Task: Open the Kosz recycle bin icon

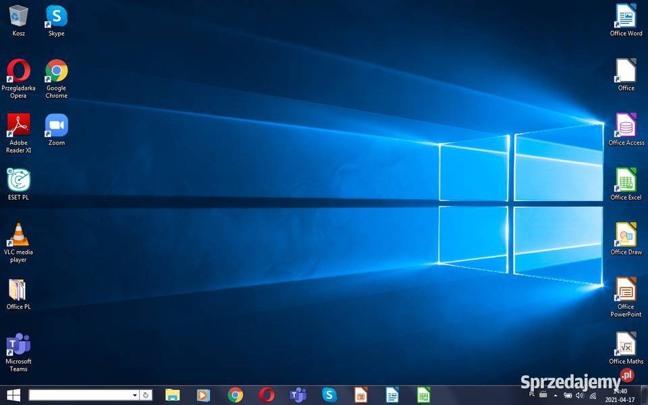Action: [18, 21]
